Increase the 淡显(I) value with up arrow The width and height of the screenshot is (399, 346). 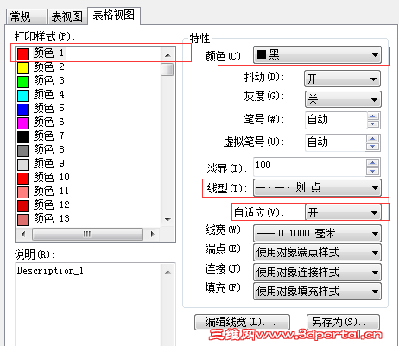373,163
